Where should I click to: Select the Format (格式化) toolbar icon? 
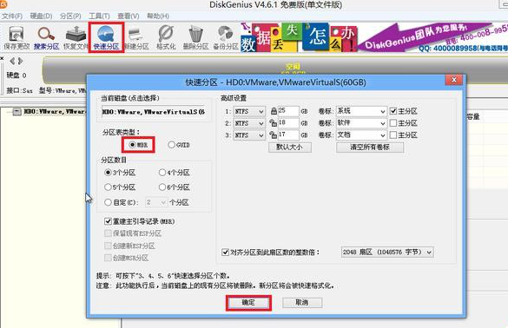click(166, 37)
